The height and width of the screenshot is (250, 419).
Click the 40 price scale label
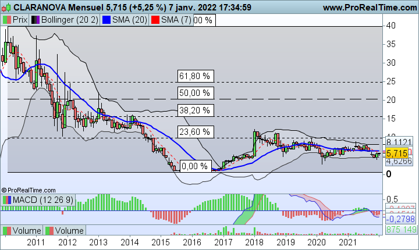click(391, 26)
